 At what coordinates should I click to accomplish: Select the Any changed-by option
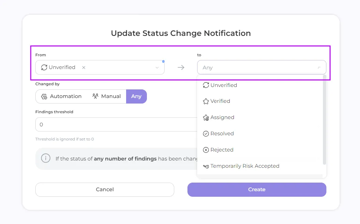[x=136, y=96]
